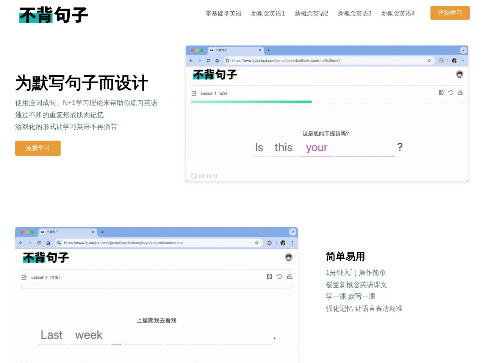Click the 不背句子 logo inside the bottom screenshot
485x363 pixels.
(46, 258)
